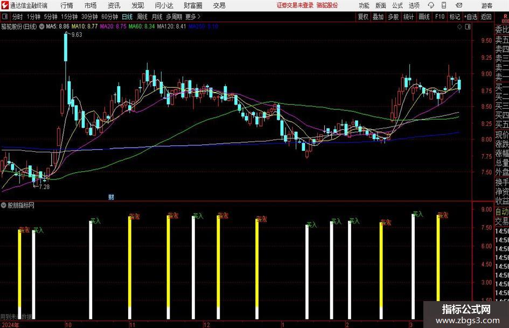Image resolution: width=509 pixels, height=328 pixels.
Task: Click the MA10: 8.77 indicator value
Action: pos(85,26)
